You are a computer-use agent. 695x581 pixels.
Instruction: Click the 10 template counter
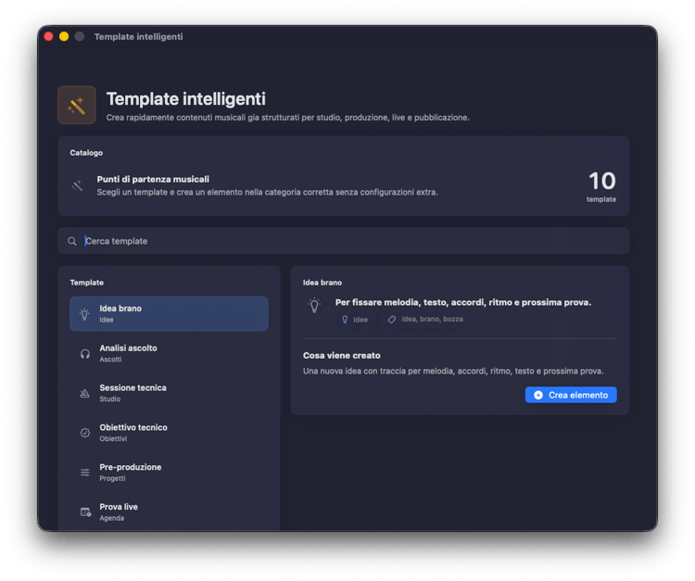[601, 186]
